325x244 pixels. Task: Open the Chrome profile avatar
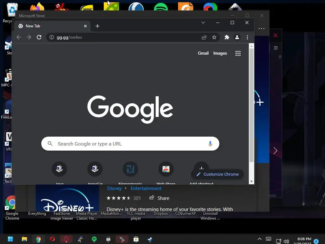click(237, 37)
